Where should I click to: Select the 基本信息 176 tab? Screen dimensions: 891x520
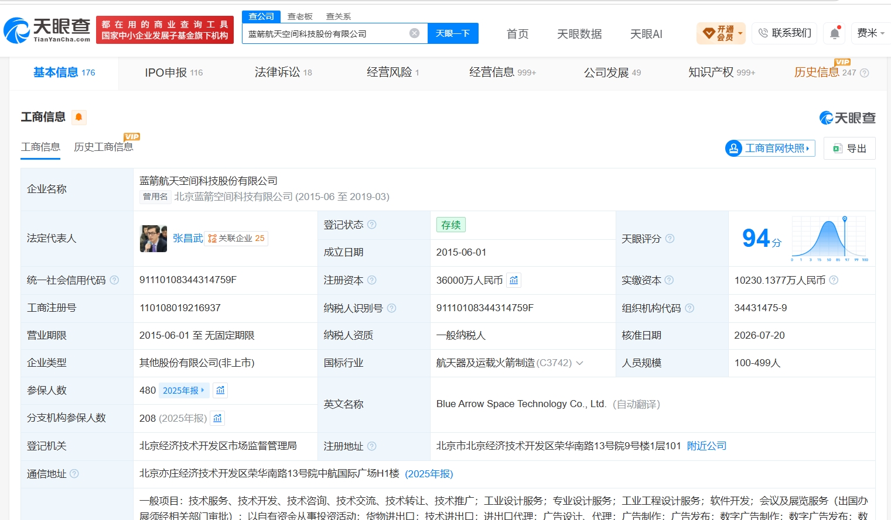[x=64, y=73]
